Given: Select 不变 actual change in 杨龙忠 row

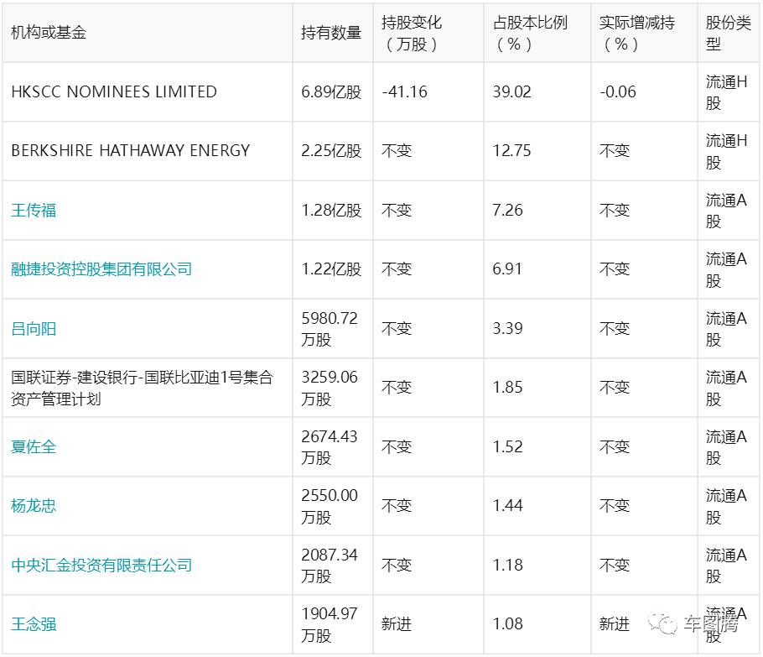Looking at the screenshot, I should pos(615,505).
